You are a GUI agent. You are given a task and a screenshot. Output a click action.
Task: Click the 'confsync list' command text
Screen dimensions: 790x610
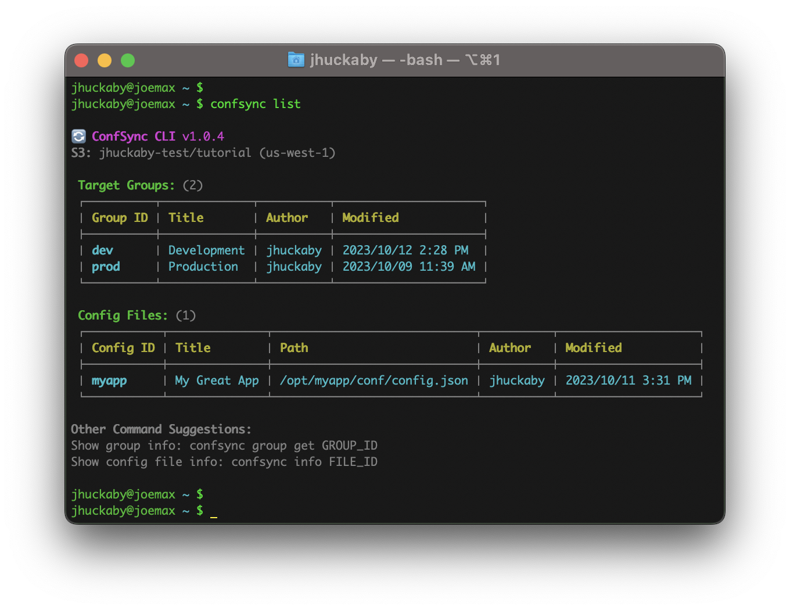(256, 104)
